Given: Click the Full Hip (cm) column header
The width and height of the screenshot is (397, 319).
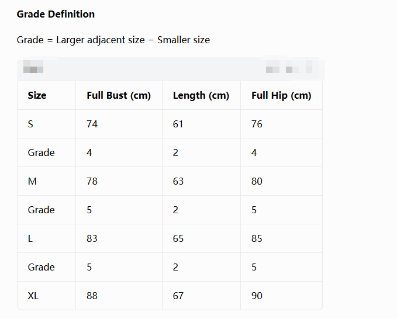Looking at the screenshot, I should pos(281,95).
